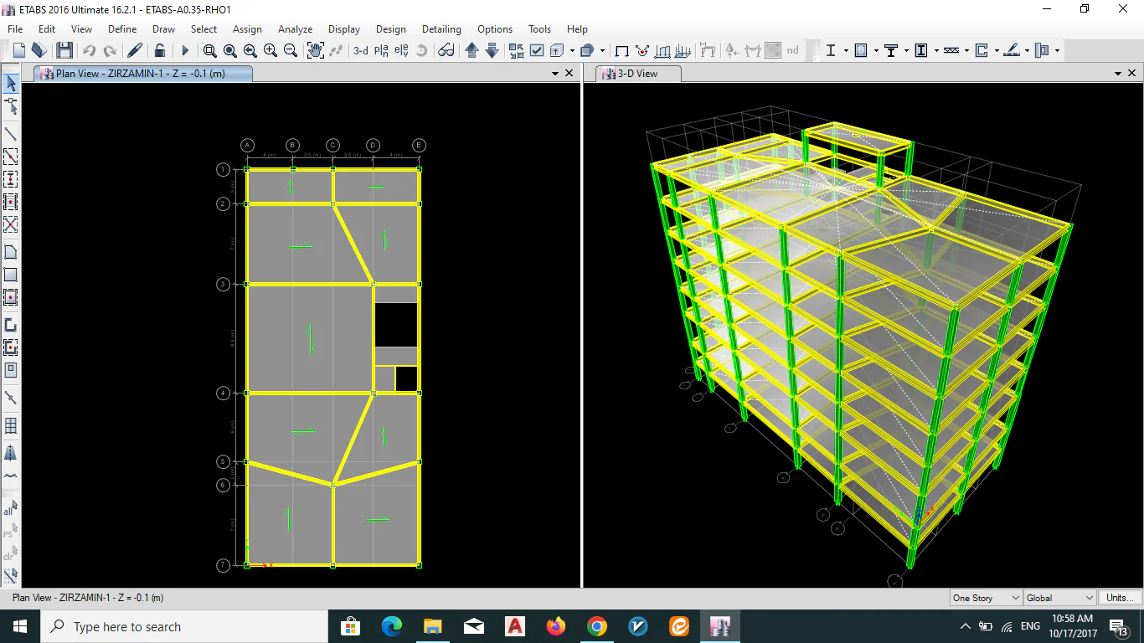1144x643 pixels.
Task: Switch to the 3-D View tab
Action: click(x=638, y=74)
